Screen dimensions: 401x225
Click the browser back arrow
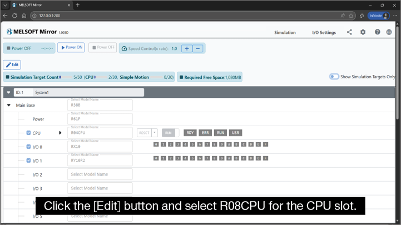(x=5, y=16)
